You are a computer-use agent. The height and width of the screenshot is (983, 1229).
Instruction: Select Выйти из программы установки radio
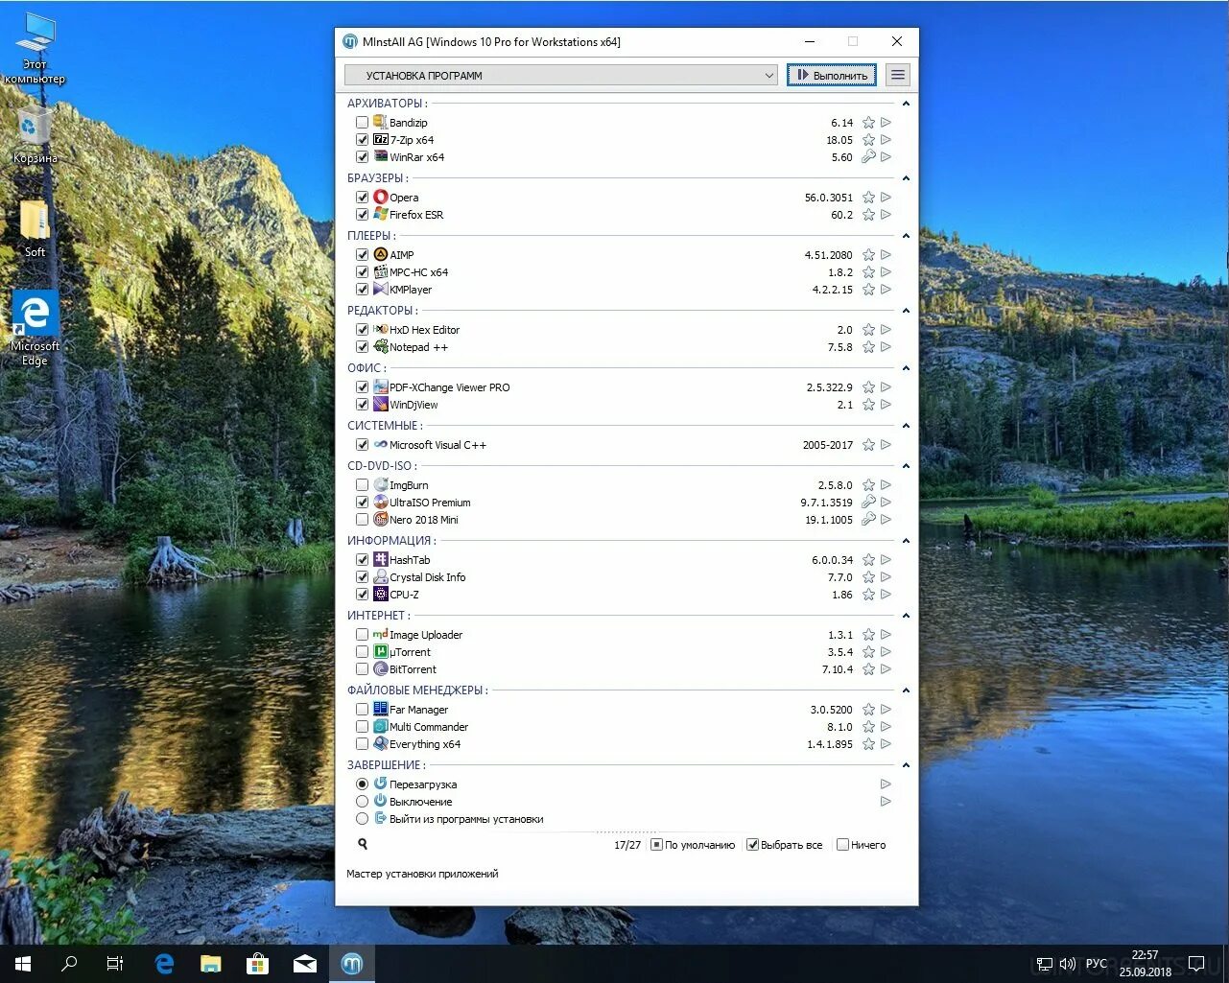click(362, 819)
